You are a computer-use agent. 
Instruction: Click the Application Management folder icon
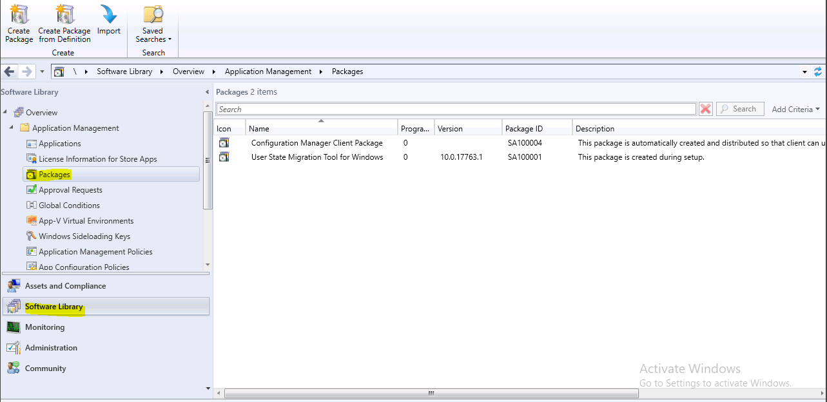click(24, 128)
